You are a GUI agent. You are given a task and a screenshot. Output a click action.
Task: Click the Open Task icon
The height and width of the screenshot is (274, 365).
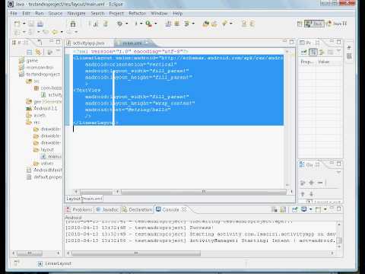[214, 24]
